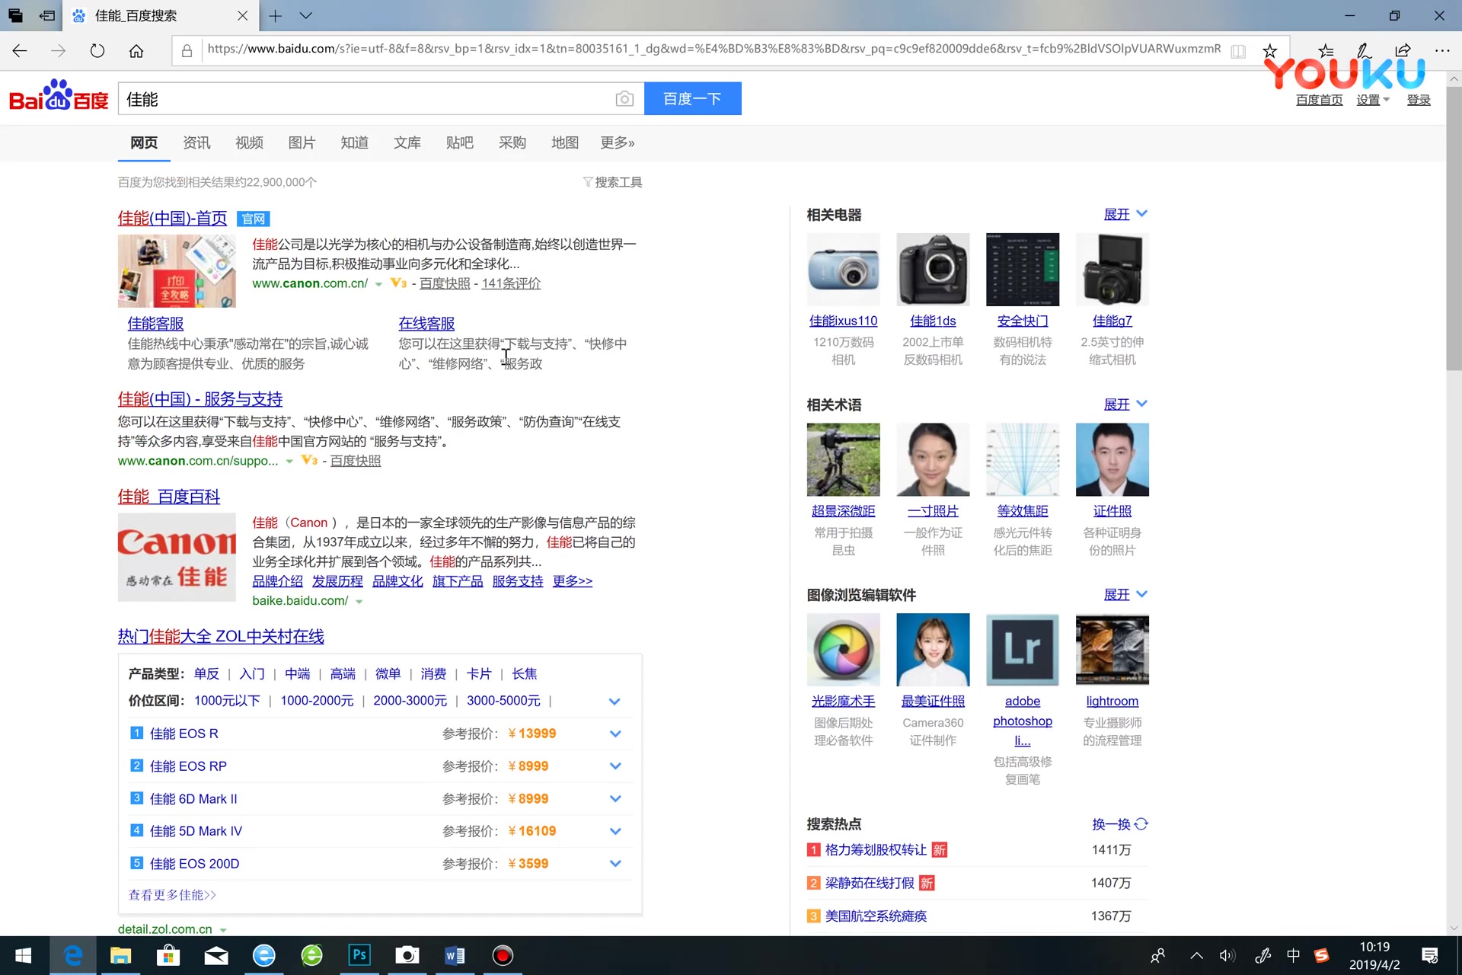1462x975 pixels.
Task: Open 热门佳能大全 ZOL中关村在线 link
Action: [x=221, y=636]
